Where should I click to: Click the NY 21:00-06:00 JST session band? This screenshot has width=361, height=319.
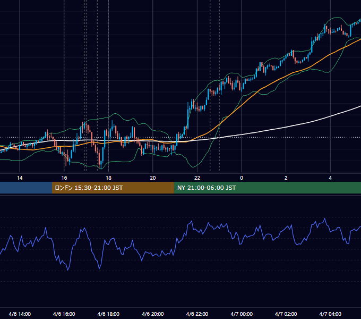click(267, 188)
